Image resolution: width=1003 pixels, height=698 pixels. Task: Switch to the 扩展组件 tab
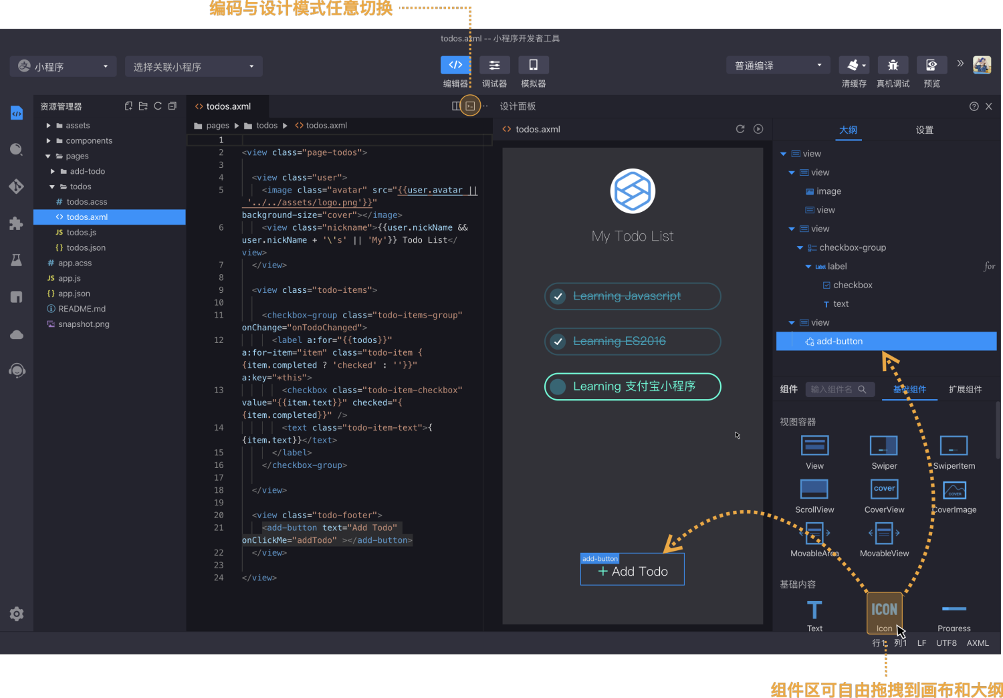(x=965, y=389)
